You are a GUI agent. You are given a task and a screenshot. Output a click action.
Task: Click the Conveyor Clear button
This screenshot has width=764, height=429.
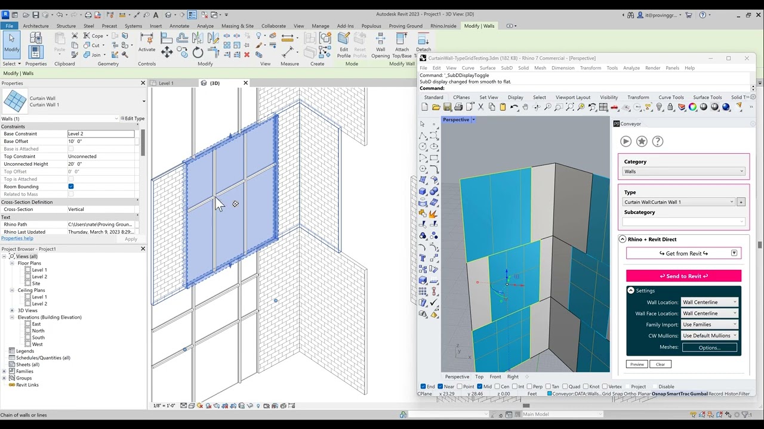pyautogui.click(x=660, y=364)
